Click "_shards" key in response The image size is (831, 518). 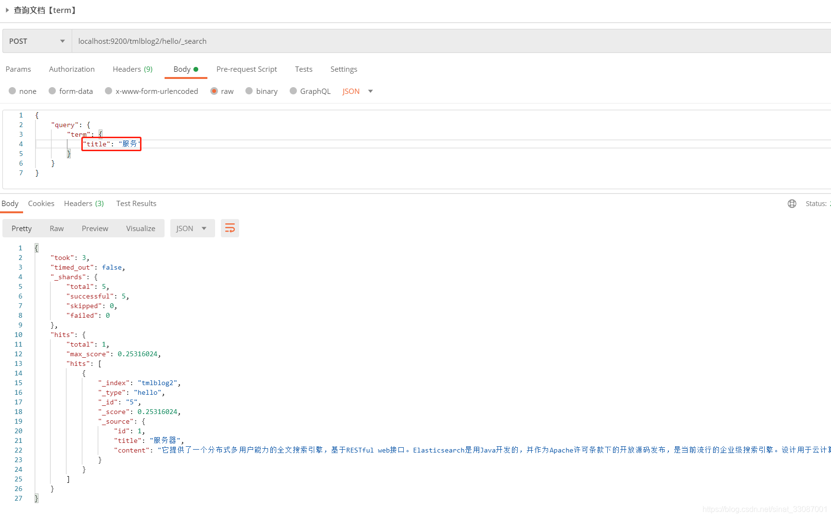[69, 277]
